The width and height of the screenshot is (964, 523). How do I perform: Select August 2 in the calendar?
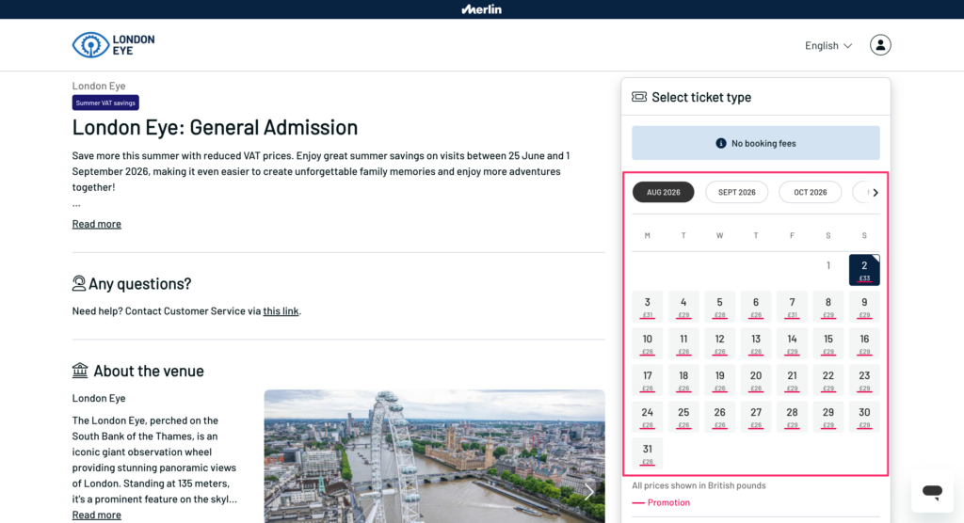864,270
